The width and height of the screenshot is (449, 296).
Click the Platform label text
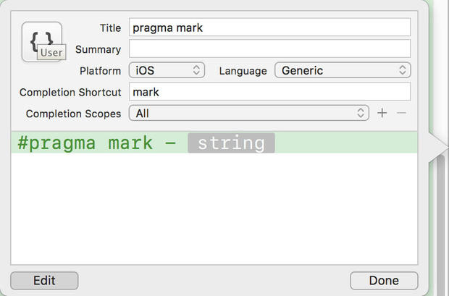pos(100,70)
